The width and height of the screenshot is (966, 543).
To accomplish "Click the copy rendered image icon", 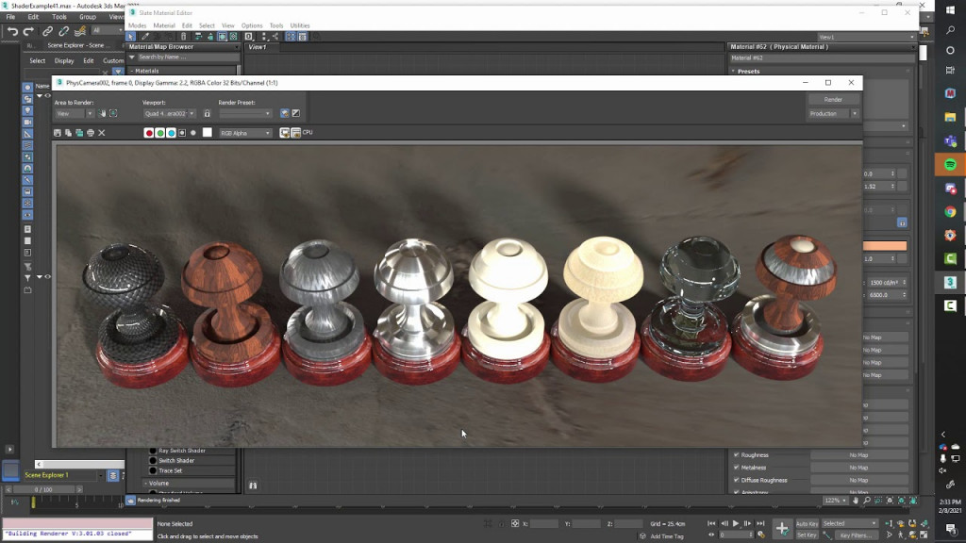I will (67, 132).
